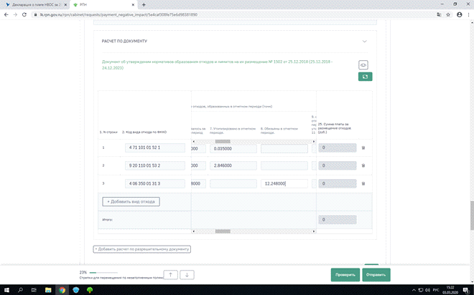Image resolution: width=474 pixels, height=295 pixels.
Task: Click 'Добавить расчет по разрешительному документу'
Action: [x=142, y=249]
